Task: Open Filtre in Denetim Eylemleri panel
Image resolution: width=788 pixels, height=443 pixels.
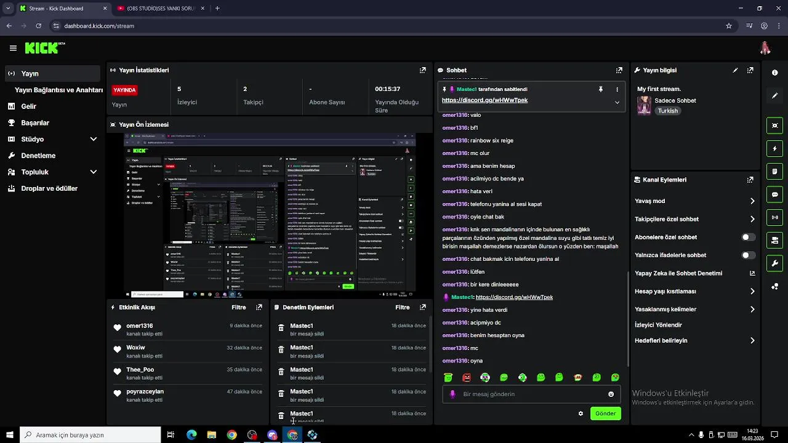Action: (x=402, y=307)
